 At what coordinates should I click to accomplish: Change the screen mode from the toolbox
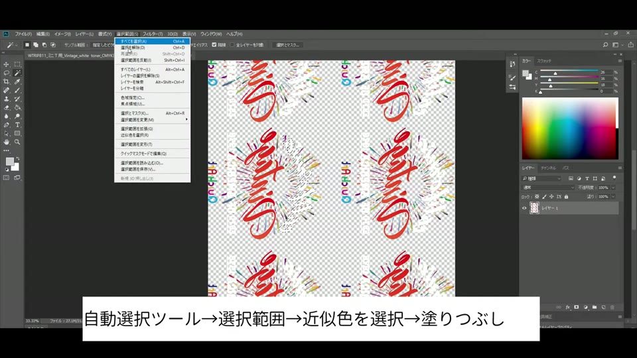(17, 178)
